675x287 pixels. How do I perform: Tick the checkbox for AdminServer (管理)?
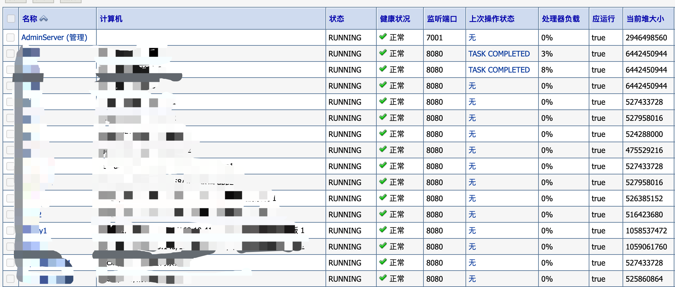[10, 38]
